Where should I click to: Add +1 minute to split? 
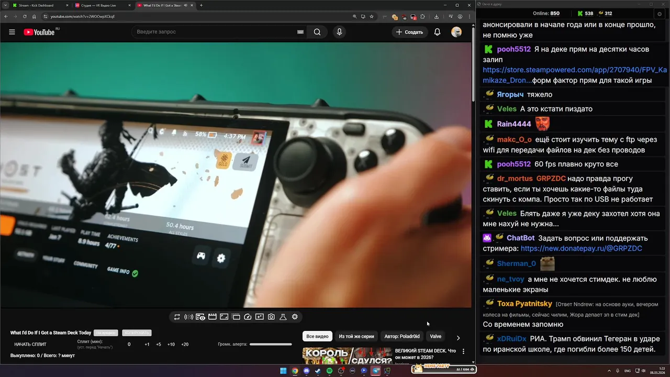[x=147, y=345]
